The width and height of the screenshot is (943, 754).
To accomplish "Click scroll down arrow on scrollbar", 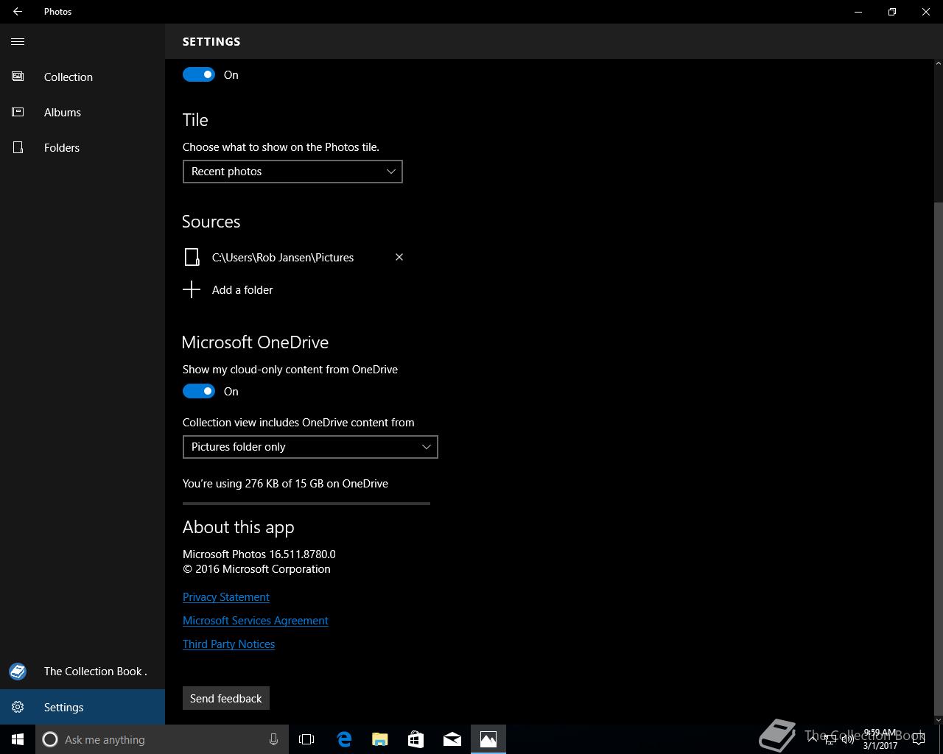I will [x=938, y=719].
